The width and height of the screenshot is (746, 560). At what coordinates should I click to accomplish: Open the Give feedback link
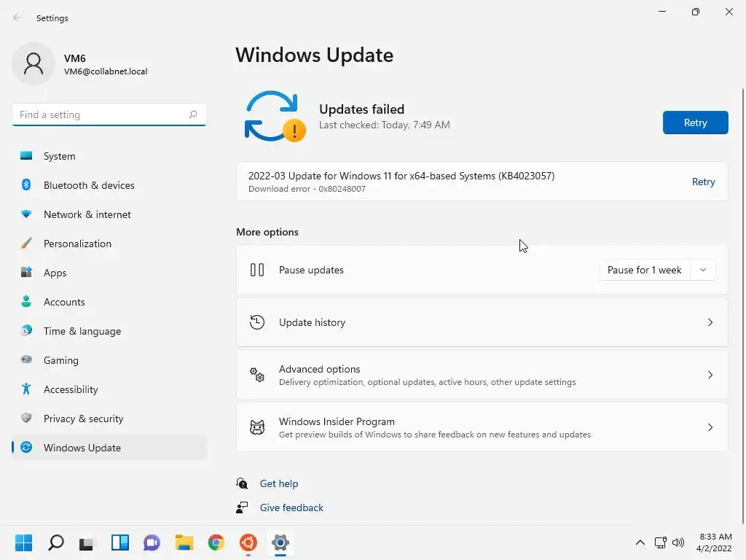click(x=291, y=507)
